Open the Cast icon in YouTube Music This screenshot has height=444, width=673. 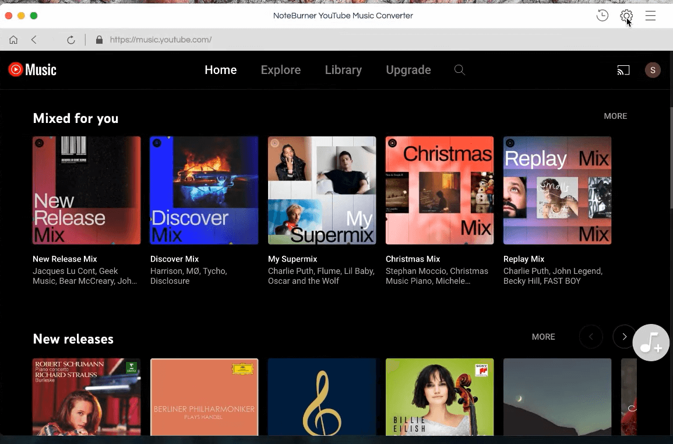point(623,70)
